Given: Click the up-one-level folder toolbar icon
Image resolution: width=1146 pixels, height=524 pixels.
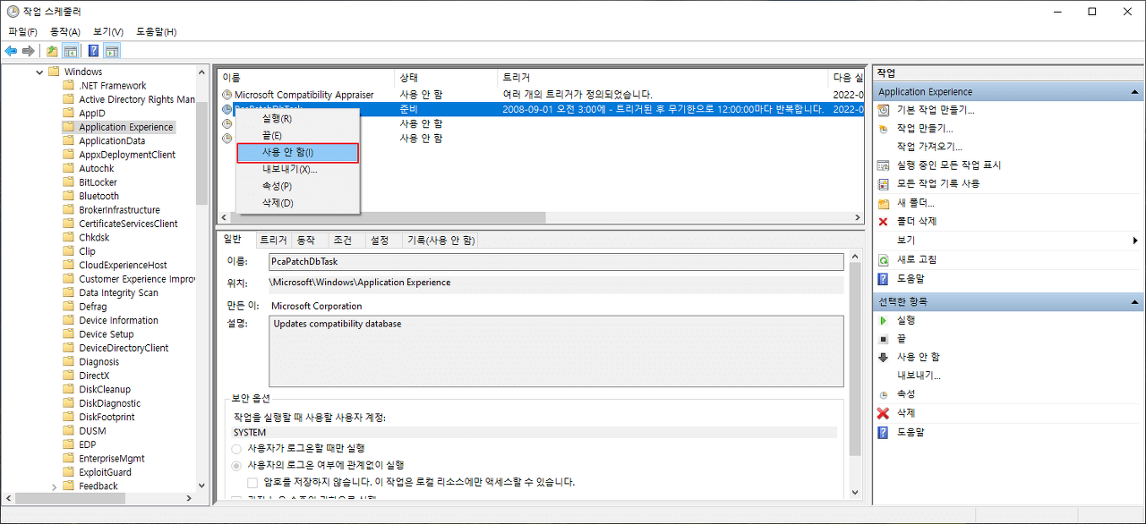Looking at the screenshot, I should point(53,51).
